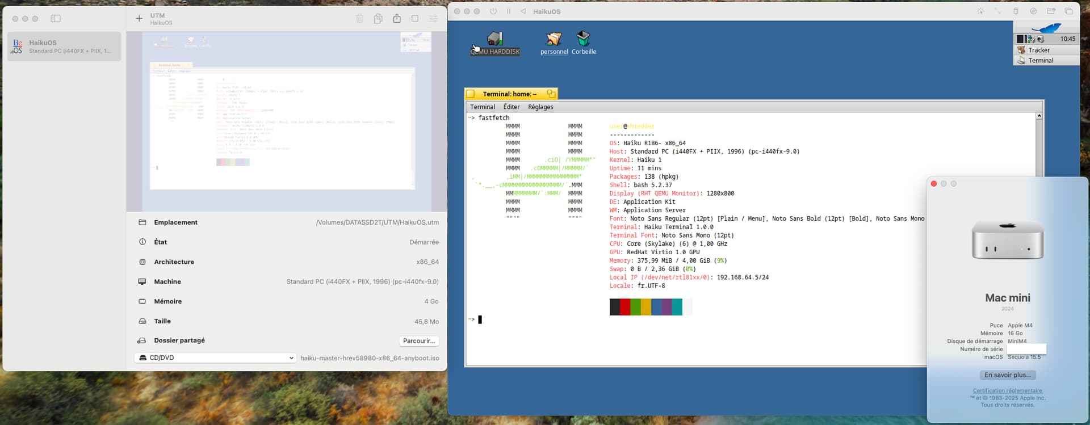Select the personnel folder desktop icon
This screenshot has width=1090, height=425.
tap(554, 43)
